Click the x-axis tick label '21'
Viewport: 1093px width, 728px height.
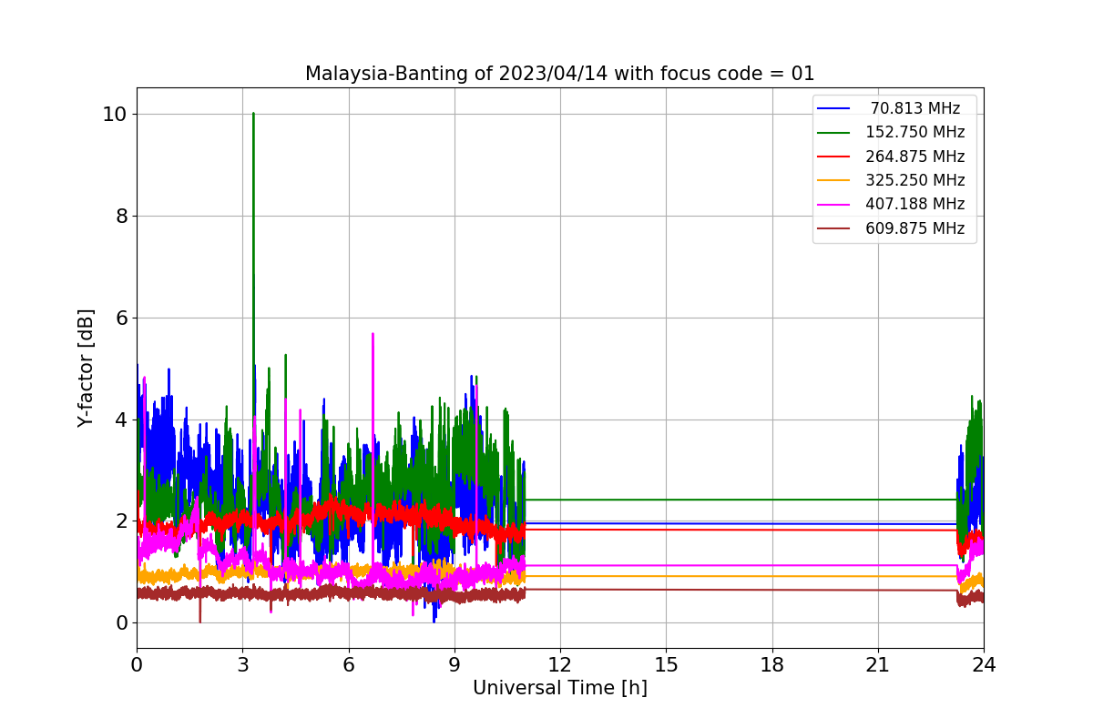pyautogui.click(x=878, y=665)
